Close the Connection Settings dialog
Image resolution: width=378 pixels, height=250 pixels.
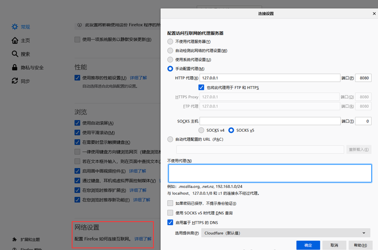[x=374, y=14]
